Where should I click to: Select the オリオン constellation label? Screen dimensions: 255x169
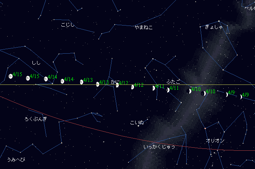pos(215,141)
